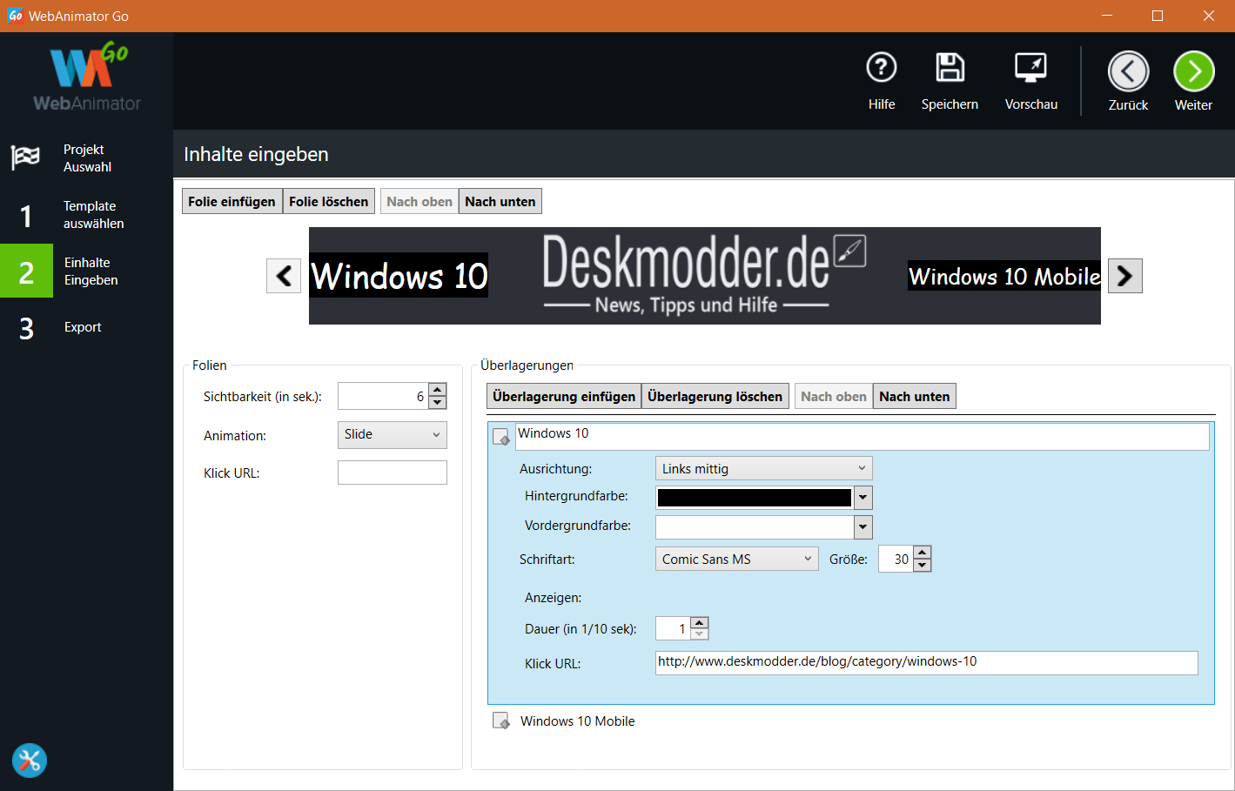Open the Hintergrundfarbe color dropdown arrow
This screenshot has width=1235, height=791.
pos(863,498)
